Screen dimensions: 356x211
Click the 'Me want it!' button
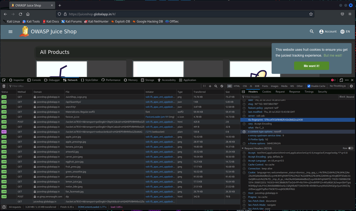click(x=311, y=66)
